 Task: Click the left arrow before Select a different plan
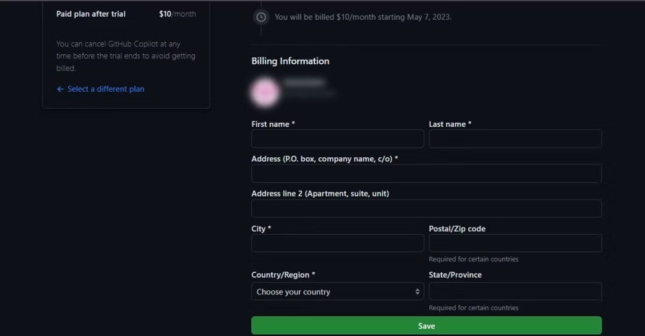(x=60, y=89)
